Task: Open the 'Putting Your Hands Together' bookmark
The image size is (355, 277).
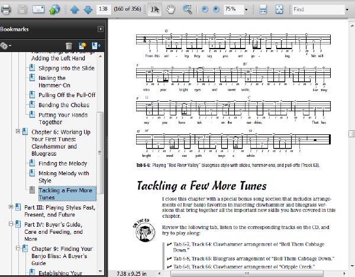Action: [x=63, y=118]
